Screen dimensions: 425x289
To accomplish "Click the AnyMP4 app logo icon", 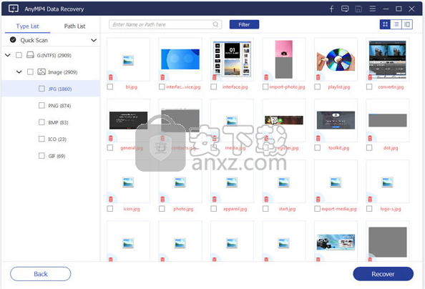I will [14, 9].
